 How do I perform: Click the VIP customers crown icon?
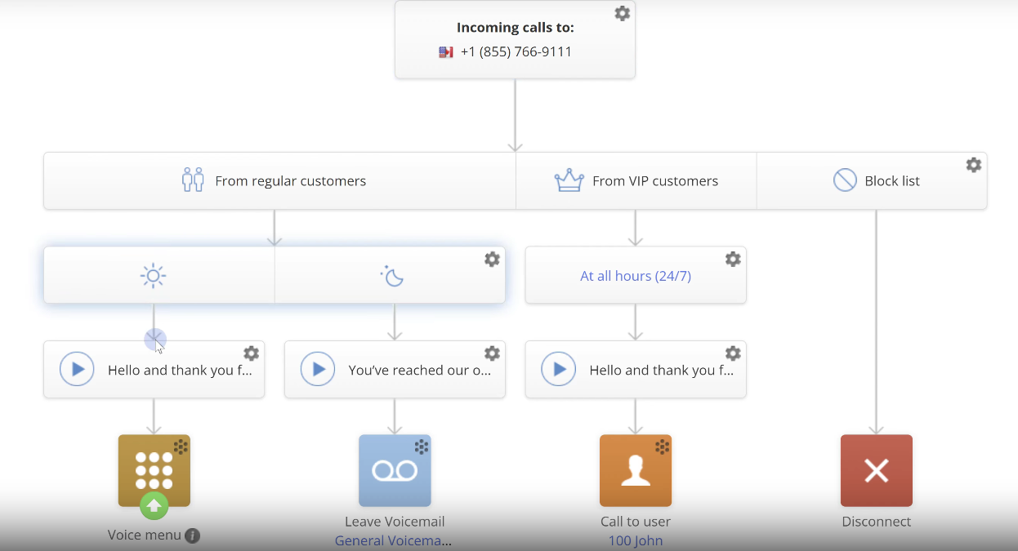click(x=569, y=180)
